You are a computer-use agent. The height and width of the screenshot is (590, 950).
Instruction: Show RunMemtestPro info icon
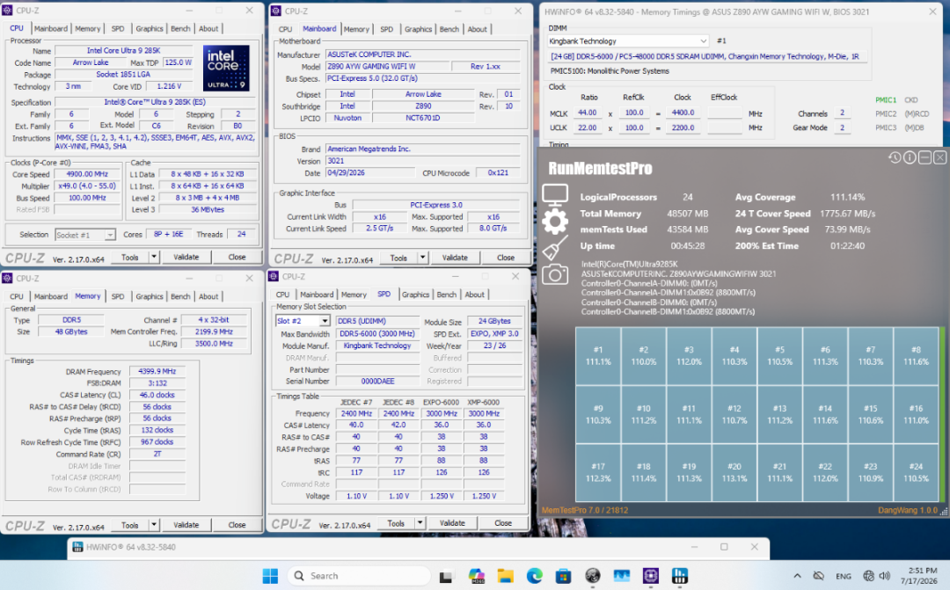[x=910, y=157]
